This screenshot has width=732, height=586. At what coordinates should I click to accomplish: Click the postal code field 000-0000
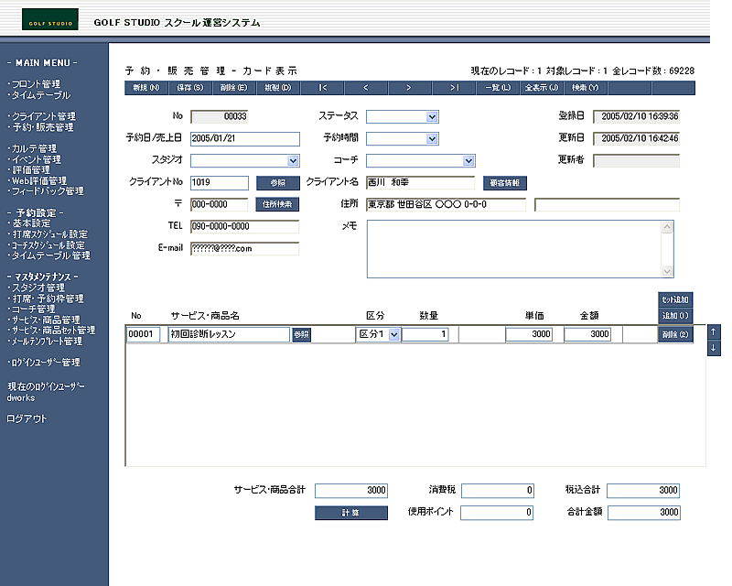(x=219, y=205)
